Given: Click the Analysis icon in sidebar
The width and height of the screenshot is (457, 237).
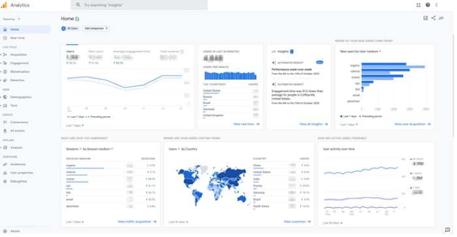Looking at the screenshot, I should (5, 148).
